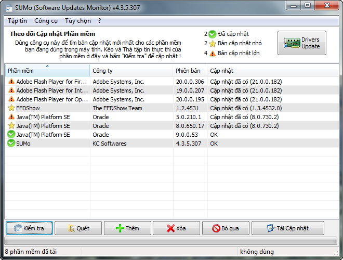Click status bar text 8 phần mềm đã tải

point(31,252)
